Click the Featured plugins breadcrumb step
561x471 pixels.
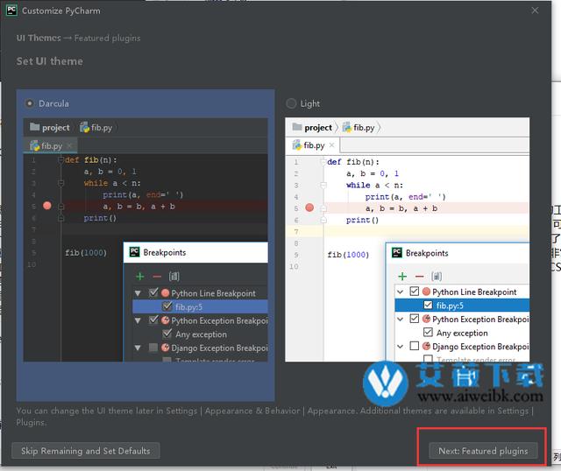click(107, 38)
